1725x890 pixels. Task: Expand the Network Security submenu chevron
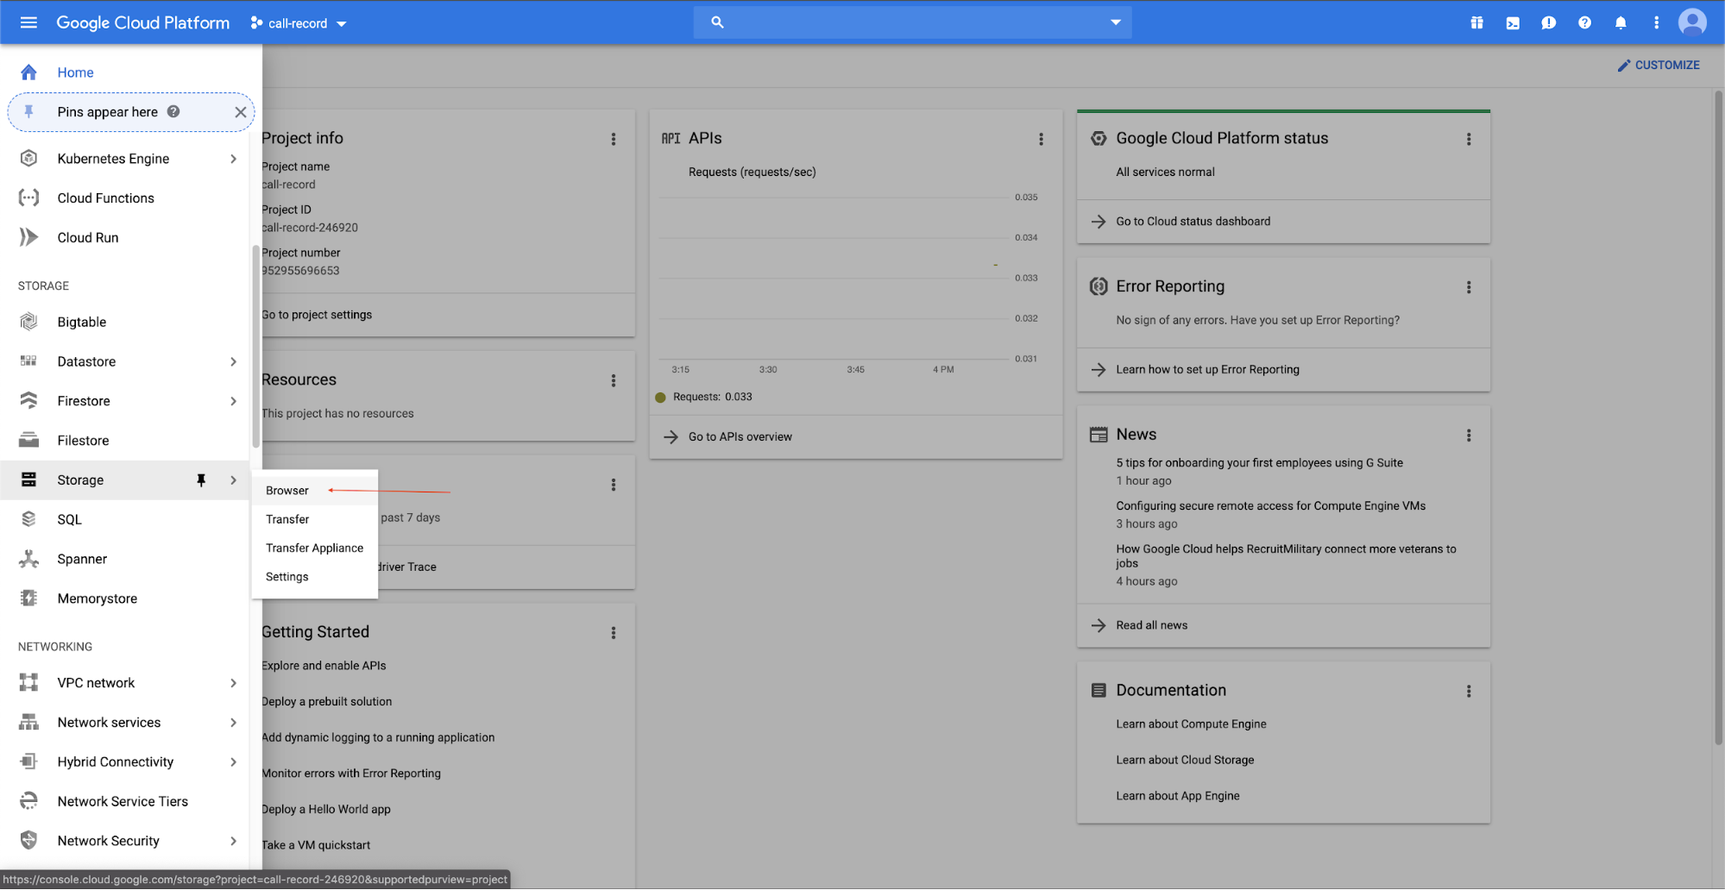pos(233,841)
